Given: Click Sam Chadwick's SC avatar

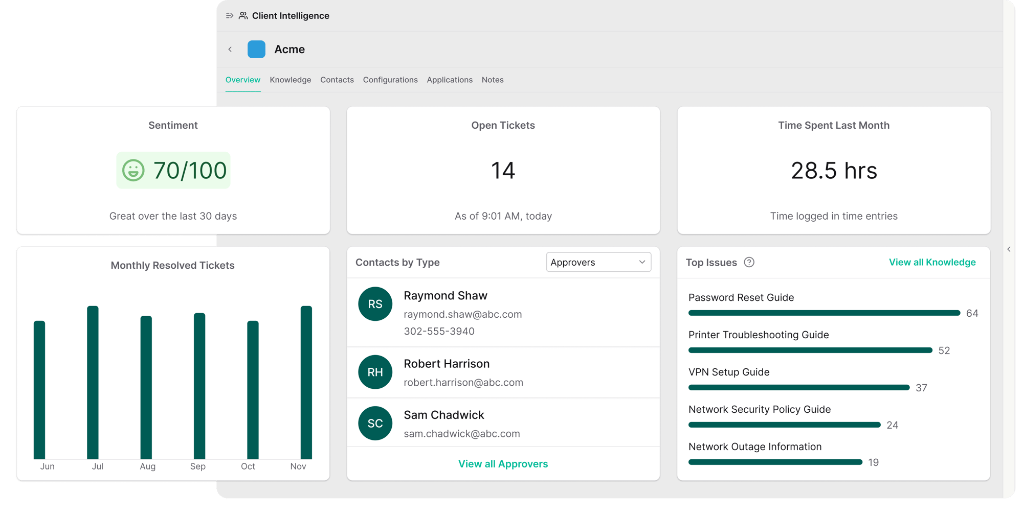Looking at the screenshot, I should [x=375, y=423].
